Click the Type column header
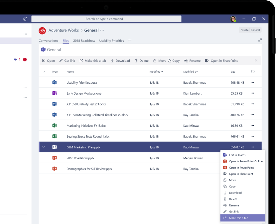The image size is (276, 224). [55, 72]
